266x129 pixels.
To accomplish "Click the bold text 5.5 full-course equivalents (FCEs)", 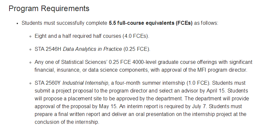I will [151, 23].
